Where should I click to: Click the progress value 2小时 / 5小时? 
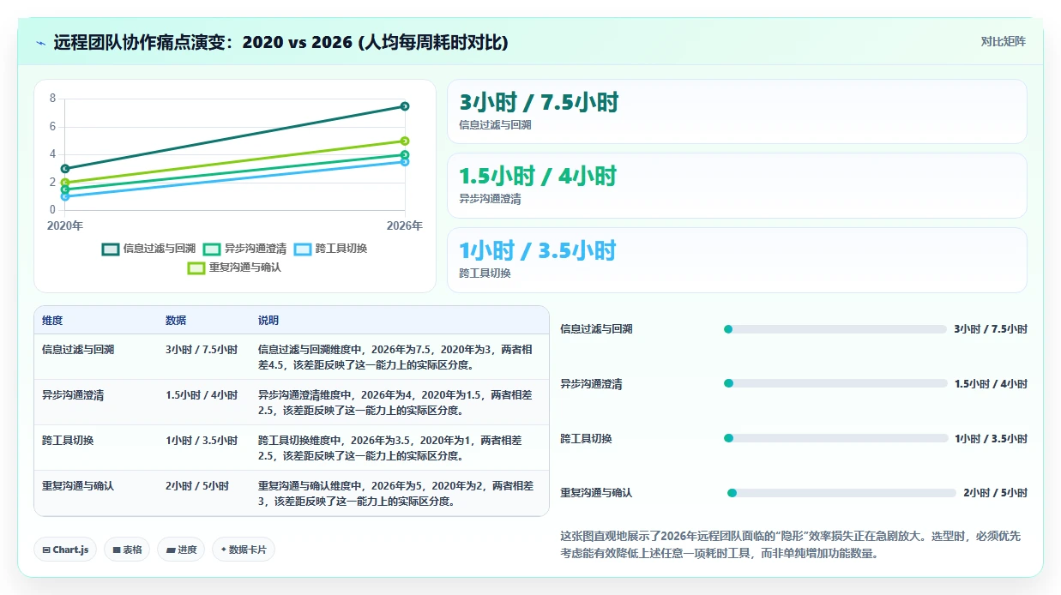click(x=995, y=493)
